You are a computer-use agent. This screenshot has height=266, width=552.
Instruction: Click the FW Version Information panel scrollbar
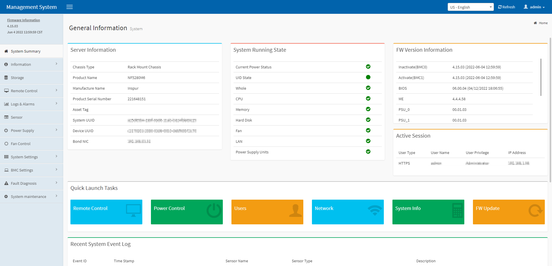[x=541, y=78]
